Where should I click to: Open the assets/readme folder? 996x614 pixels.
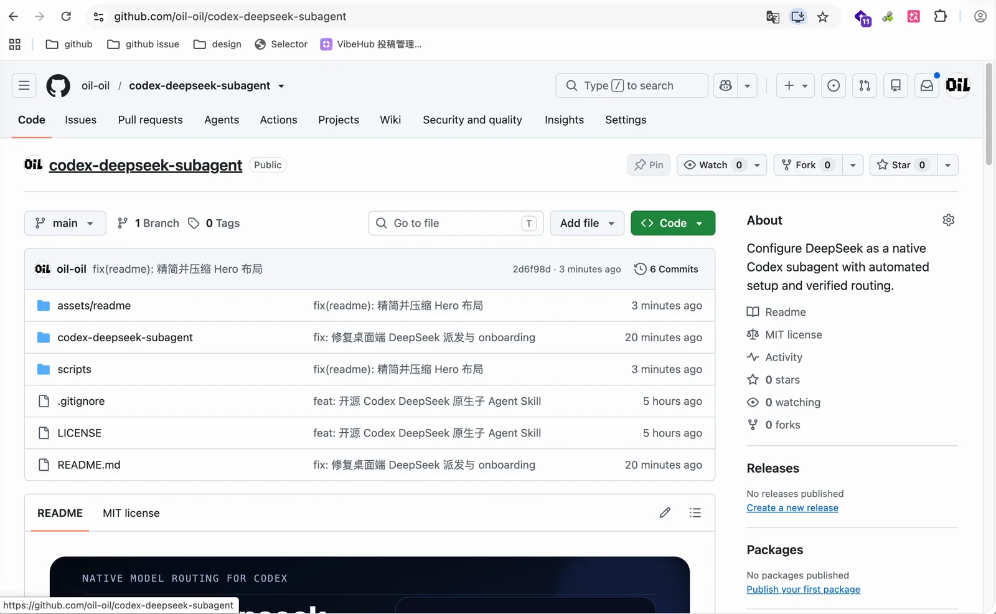pos(94,306)
